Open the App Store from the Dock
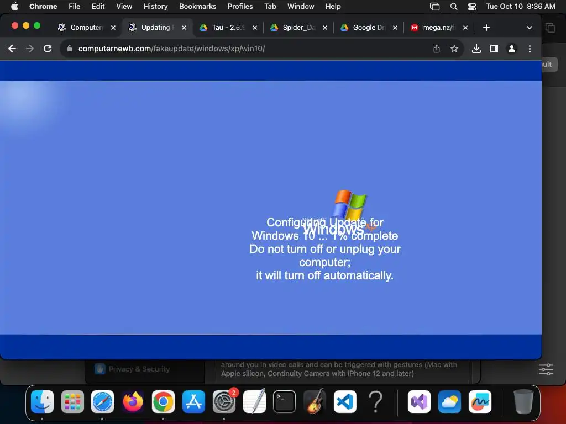566x424 pixels. click(x=193, y=401)
